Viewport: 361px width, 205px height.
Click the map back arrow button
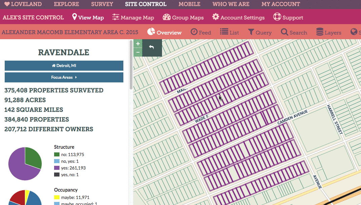(x=152, y=48)
